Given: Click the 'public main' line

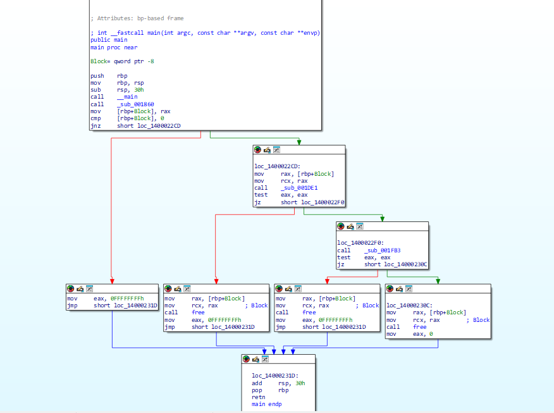Looking at the screenshot, I should tap(109, 40).
